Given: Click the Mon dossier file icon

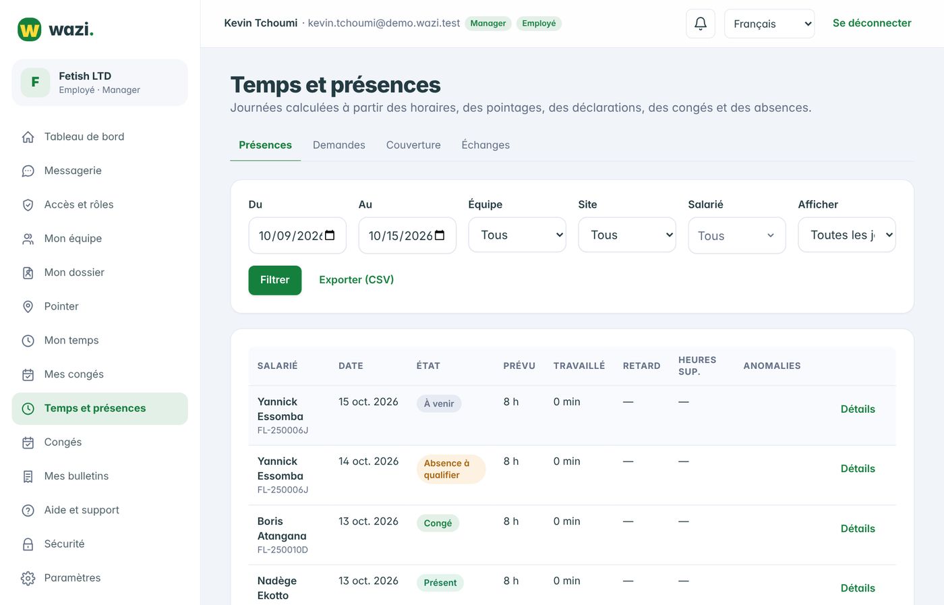Looking at the screenshot, I should [x=28, y=272].
